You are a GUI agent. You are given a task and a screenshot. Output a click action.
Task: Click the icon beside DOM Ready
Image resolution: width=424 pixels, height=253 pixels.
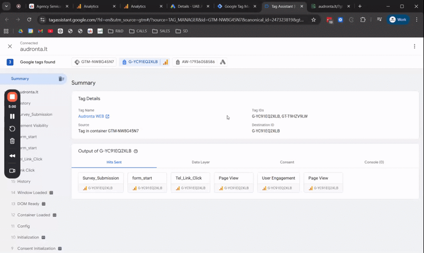coord(43,204)
